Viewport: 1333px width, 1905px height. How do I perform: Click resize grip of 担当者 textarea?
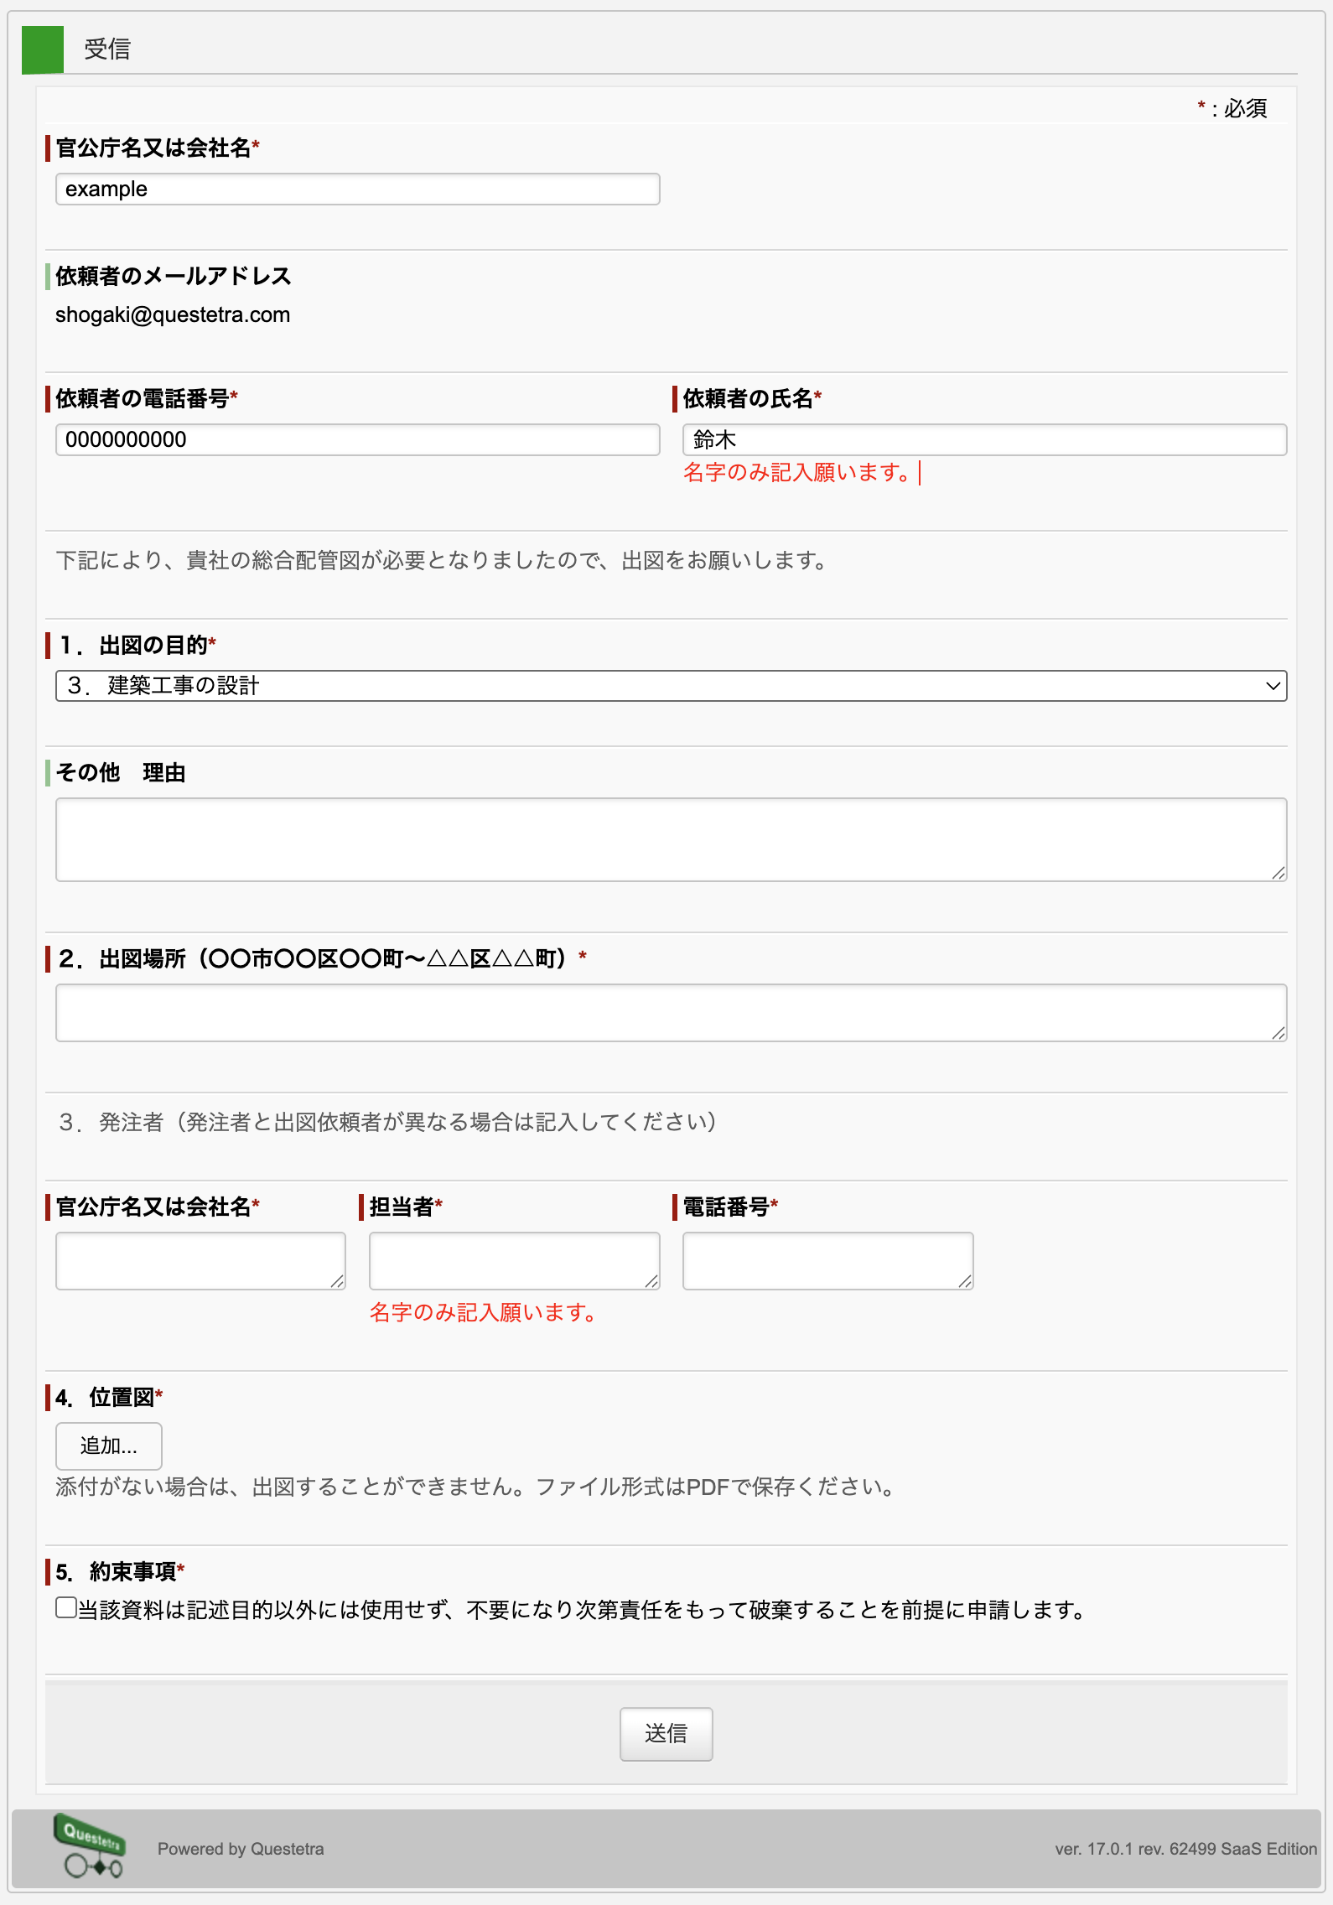[x=651, y=1281]
